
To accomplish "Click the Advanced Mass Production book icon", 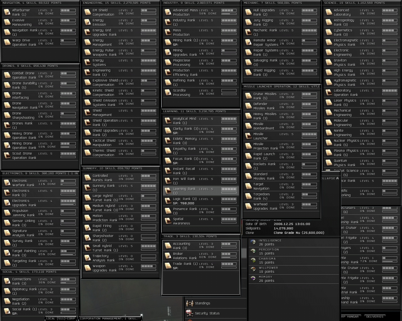I will 168,12.
